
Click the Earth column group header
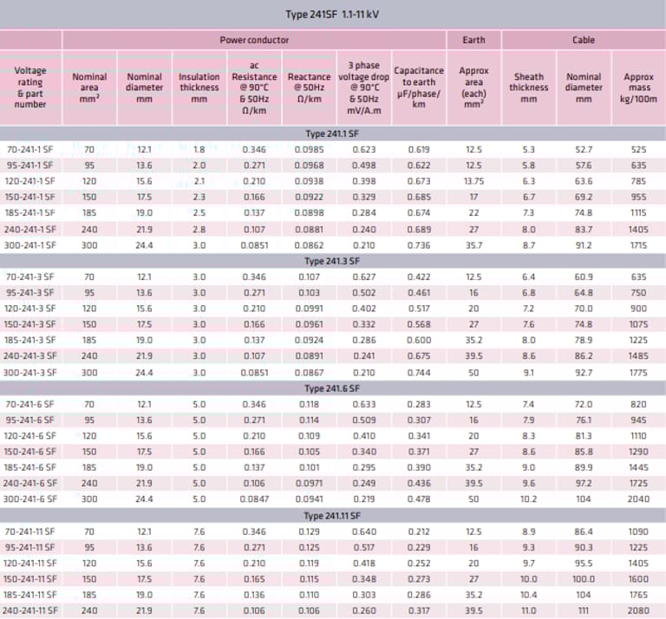(473, 40)
